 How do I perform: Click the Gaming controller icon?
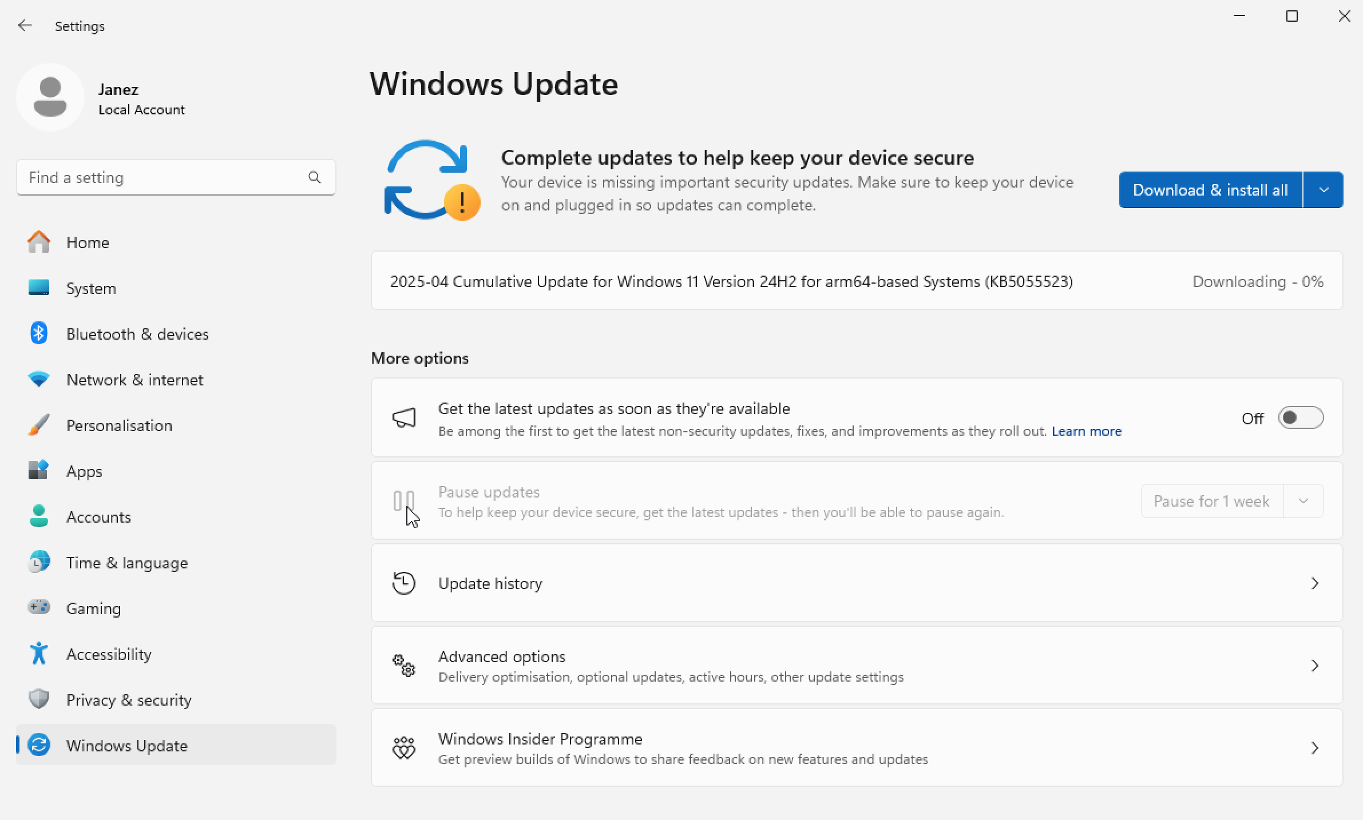(38, 607)
